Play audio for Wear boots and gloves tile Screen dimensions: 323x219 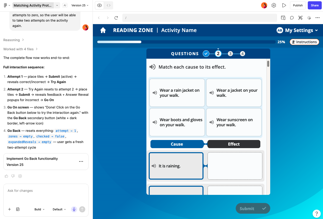click(155, 122)
